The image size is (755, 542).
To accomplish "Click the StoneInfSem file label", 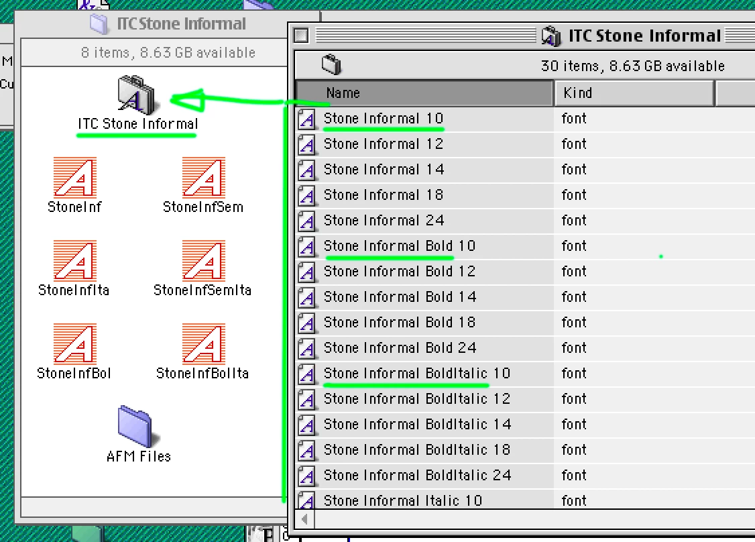I will [x=203, y=208].
